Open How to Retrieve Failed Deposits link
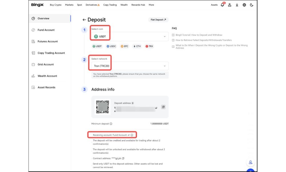This screenshot has height=172, width=286. [x=203, y=40]
